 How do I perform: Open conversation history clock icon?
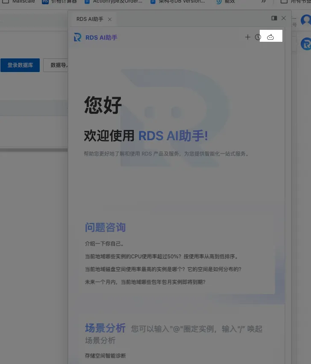pyautogui.click(x=258, y=37)
